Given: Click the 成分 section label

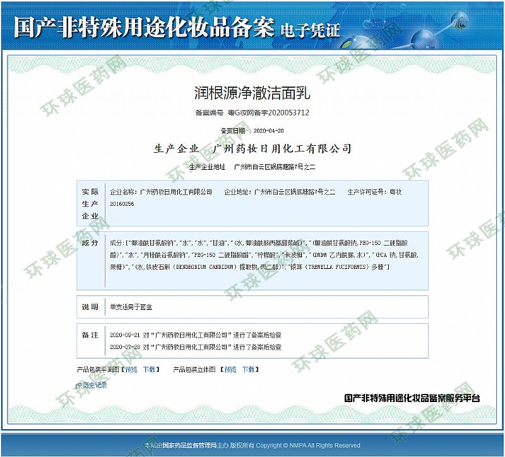Looking at the screenshot, I should 90,243.
